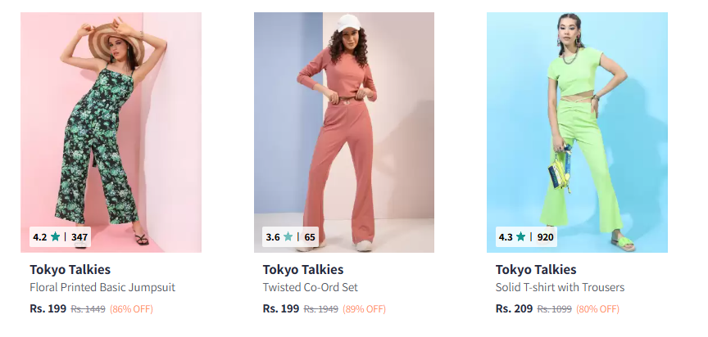
Task: Click the 347 ratings count
Action: (79, 237)
